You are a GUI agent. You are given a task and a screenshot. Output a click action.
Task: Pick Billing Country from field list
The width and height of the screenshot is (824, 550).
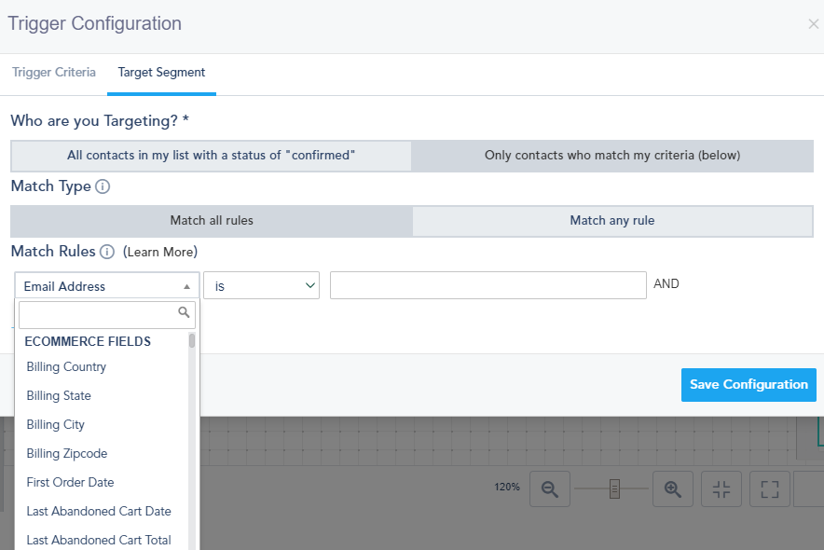pyautogui.click(x=66, y=367)
